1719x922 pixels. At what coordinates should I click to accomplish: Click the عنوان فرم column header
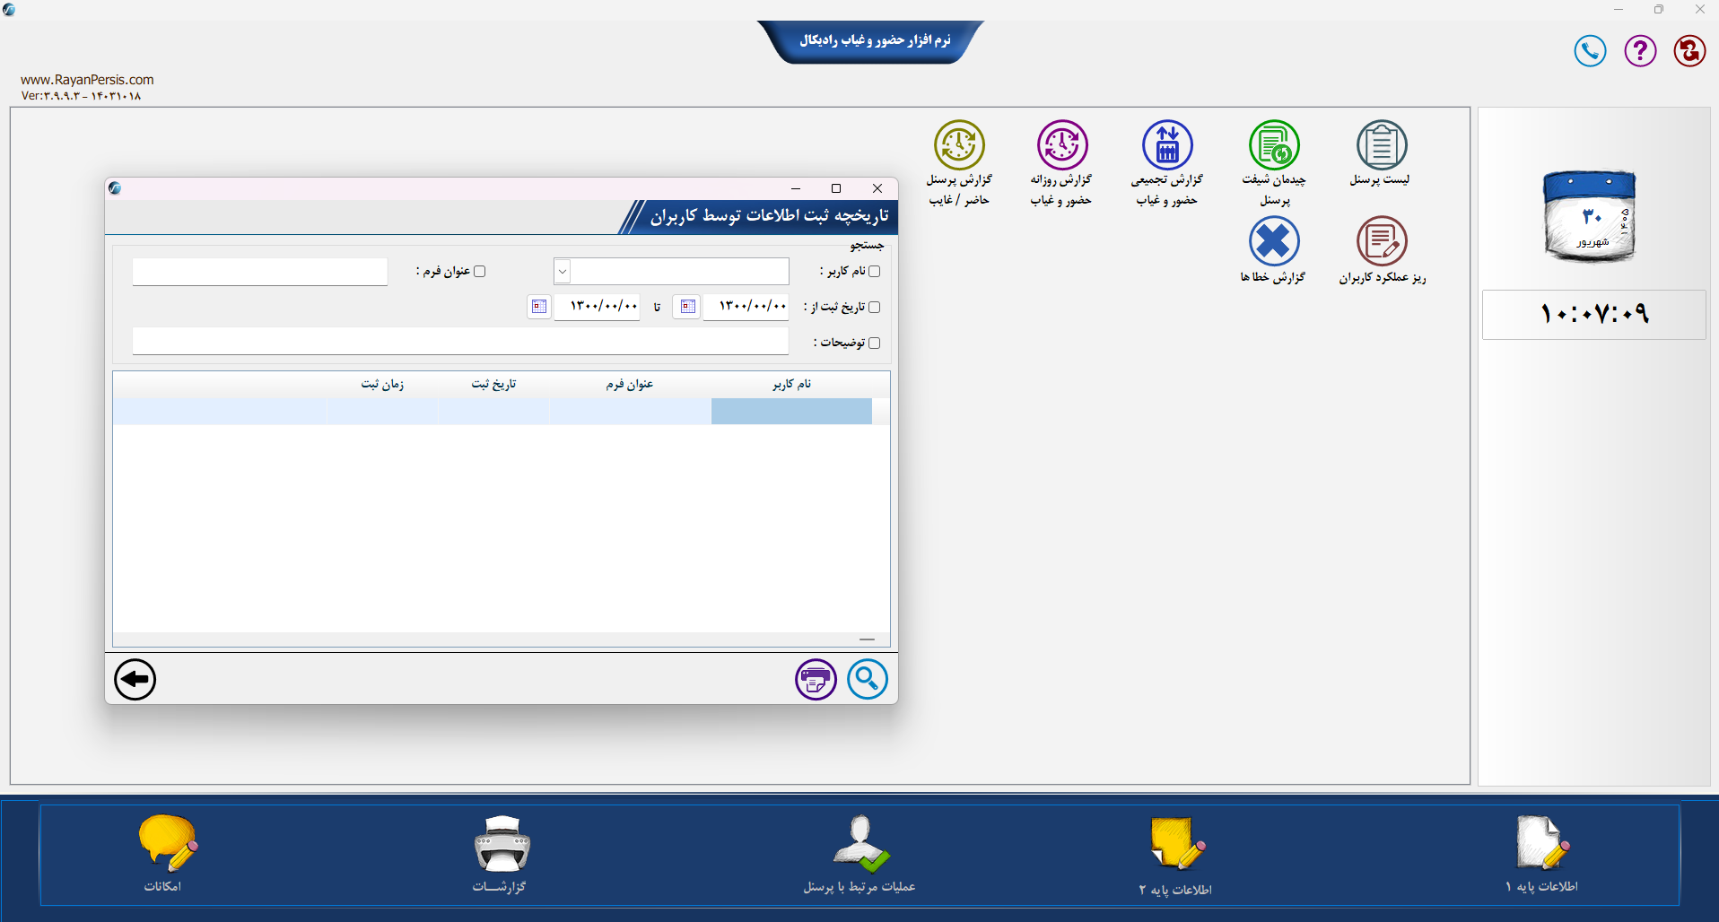[x=630, y=384]
